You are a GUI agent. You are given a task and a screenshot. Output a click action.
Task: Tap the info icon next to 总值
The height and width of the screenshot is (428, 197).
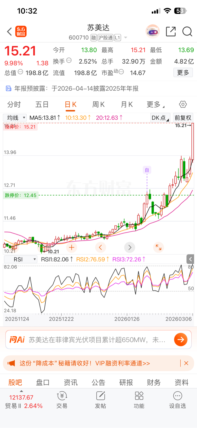pyautogui.click(x=21, y=72)
